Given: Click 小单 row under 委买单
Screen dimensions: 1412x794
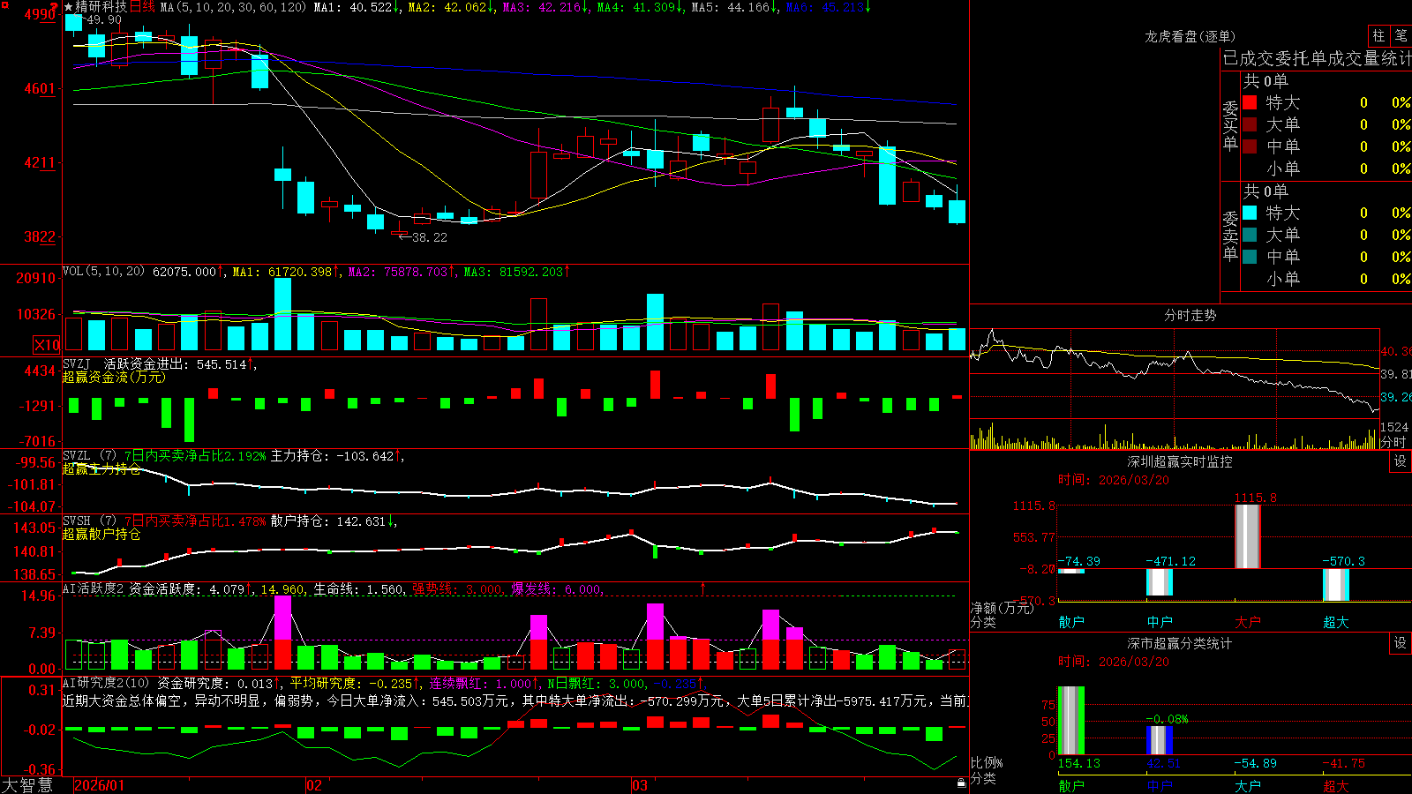Looking at the screenshot, I should pos(1326,169).
